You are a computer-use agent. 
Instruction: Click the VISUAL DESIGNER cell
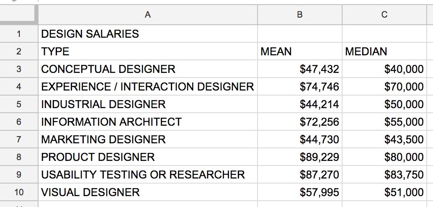148,192
